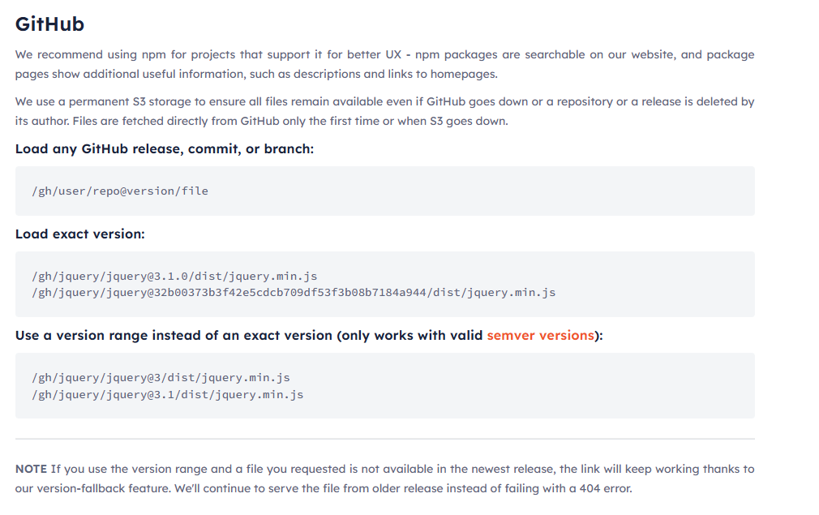Click the jquery@3.1.0 exact version path
Viewport: 819px width, 515px height.
174,276
